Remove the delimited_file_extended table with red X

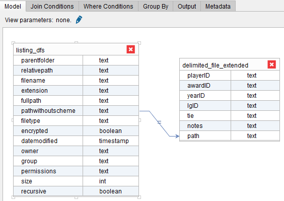271,64
